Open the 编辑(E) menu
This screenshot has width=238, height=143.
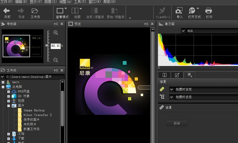click(21, 2)
